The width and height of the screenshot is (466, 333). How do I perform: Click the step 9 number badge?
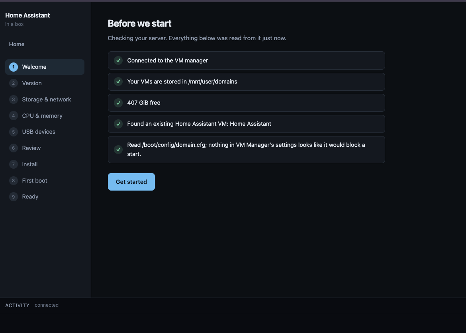(14, 197)
